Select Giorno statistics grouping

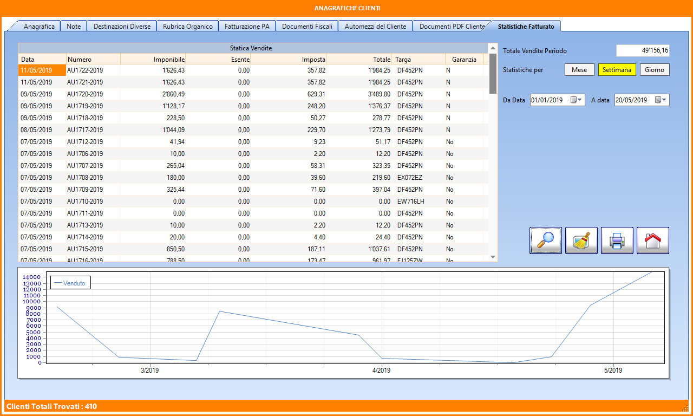655,70
